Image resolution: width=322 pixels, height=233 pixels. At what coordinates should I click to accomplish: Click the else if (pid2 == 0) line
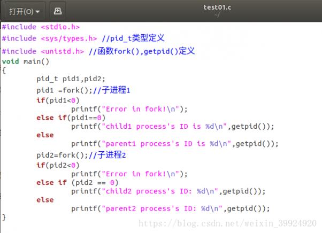coord(78,183)
